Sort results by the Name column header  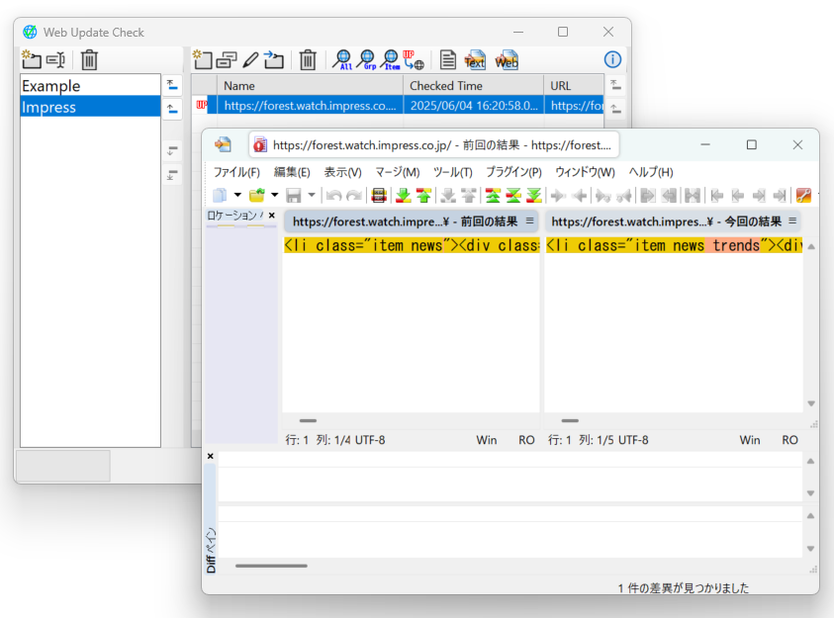pos(237,85)
